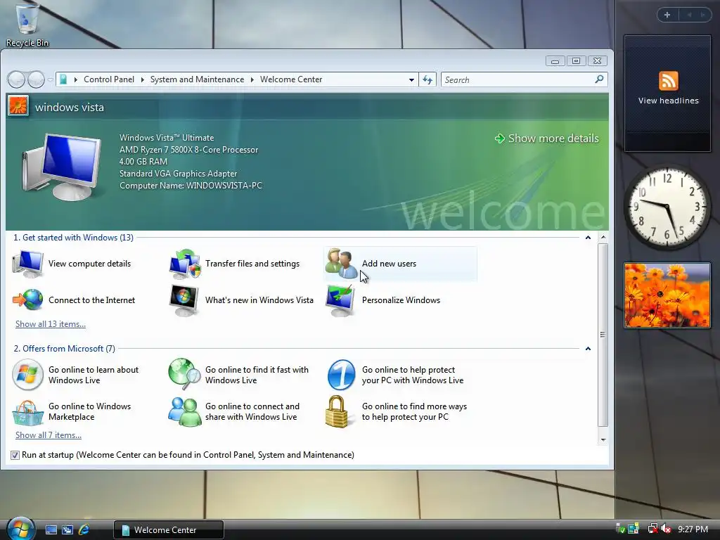Launch Internet Explorer from quick launch
This screenshot has height=540, width=720.
(x=84, y=530)
